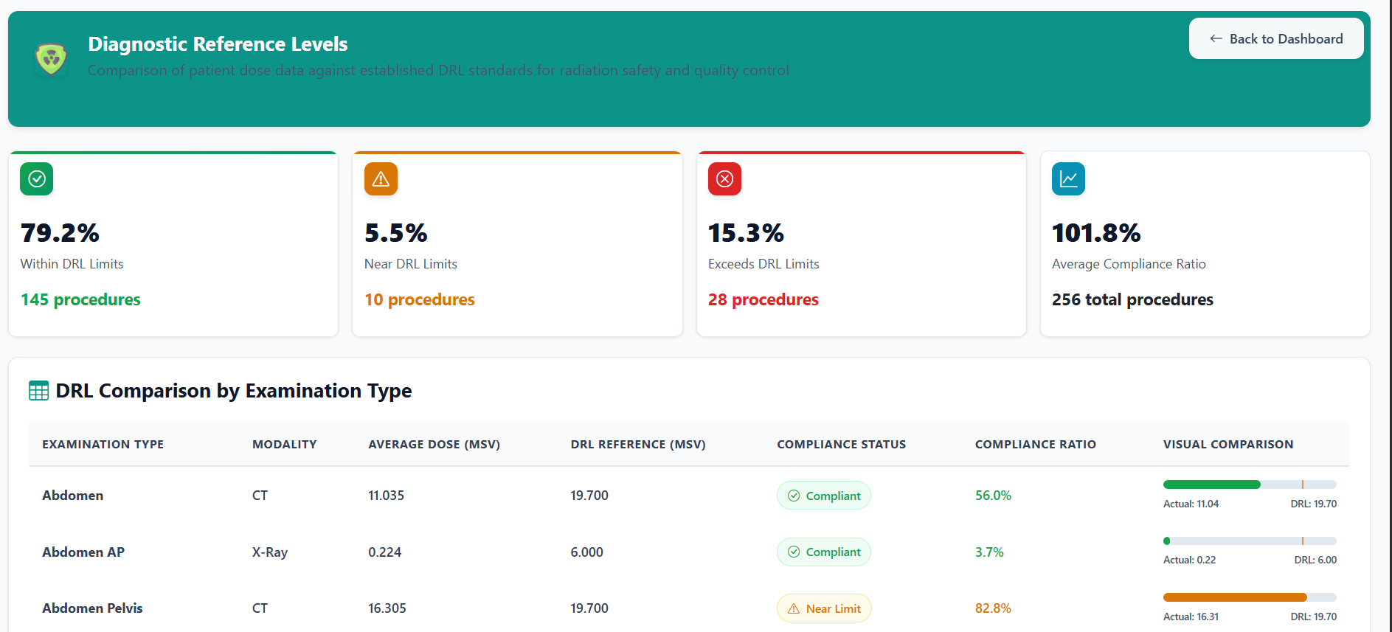
Task: Click the 11.035 average dose value
Action: 387,496
